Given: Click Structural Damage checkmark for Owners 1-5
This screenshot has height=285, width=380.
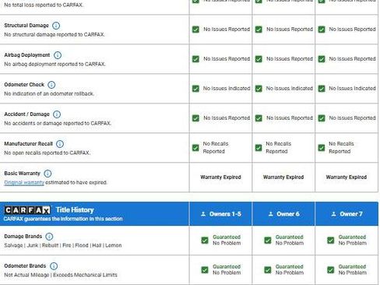Looking at the screenshot, I should point(195,30).
